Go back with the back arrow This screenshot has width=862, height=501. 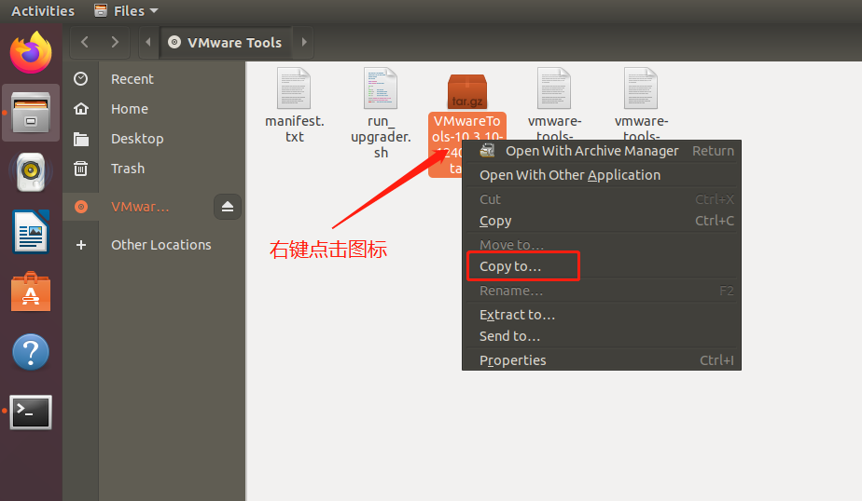85,42
